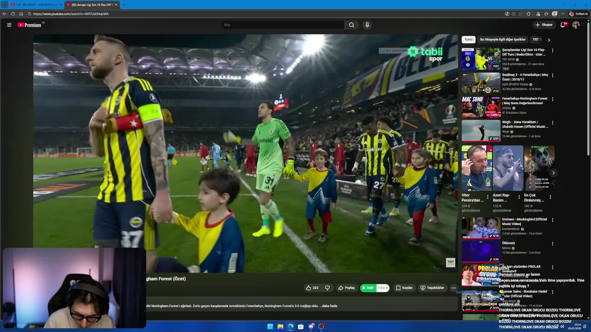
Task: Go back with browser back arrow
Action: click(x=5, y=14)
